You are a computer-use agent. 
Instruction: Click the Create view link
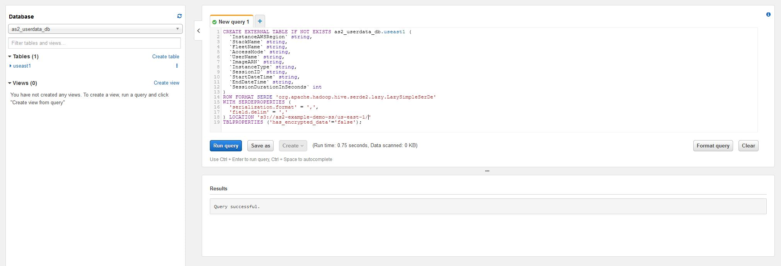point(166,83)
